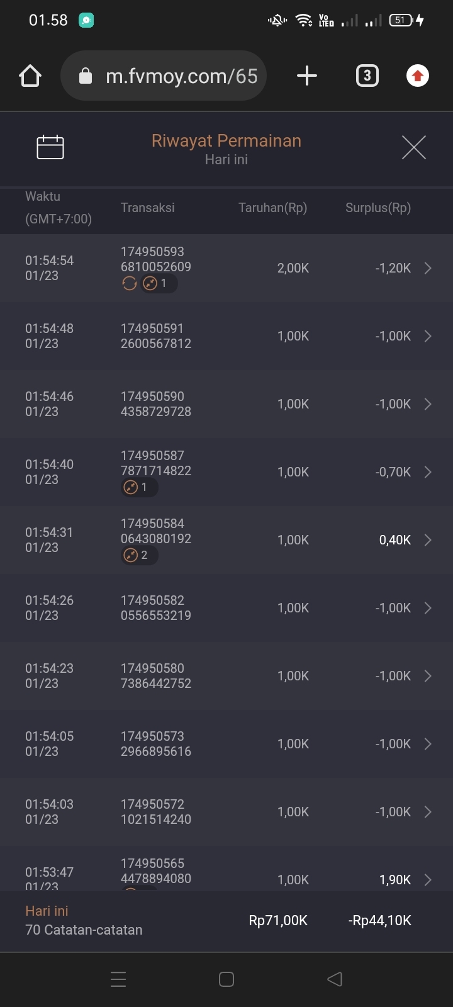Open the calendar date picker icon
Image resolution: width=453 pixels, height=1007 pixels.
click(50, 147)
